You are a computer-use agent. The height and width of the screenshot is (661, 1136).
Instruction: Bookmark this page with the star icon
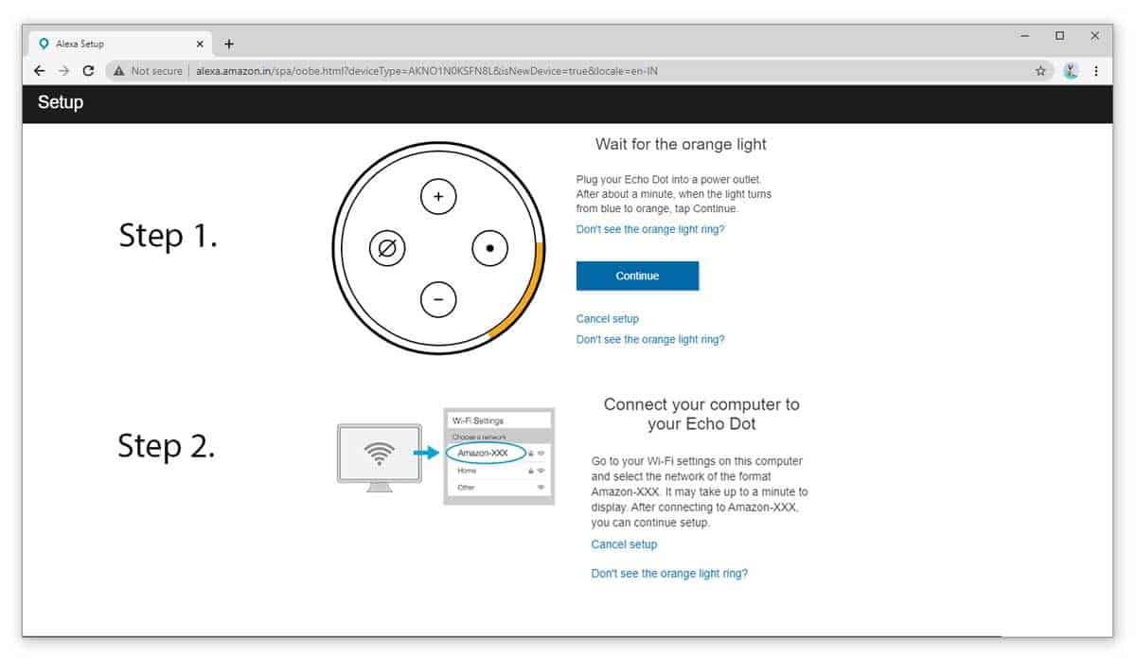(1040, 71)
